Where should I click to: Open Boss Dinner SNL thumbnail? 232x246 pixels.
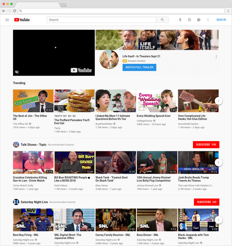[x=157, y=220]
